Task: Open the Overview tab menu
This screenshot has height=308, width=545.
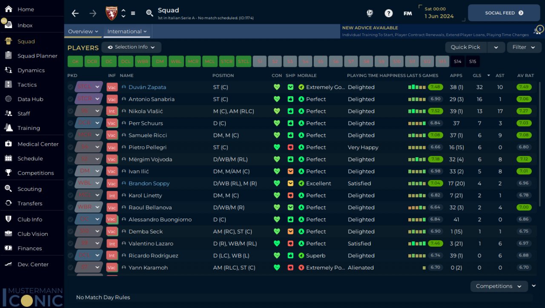Action: pos(83,32)
